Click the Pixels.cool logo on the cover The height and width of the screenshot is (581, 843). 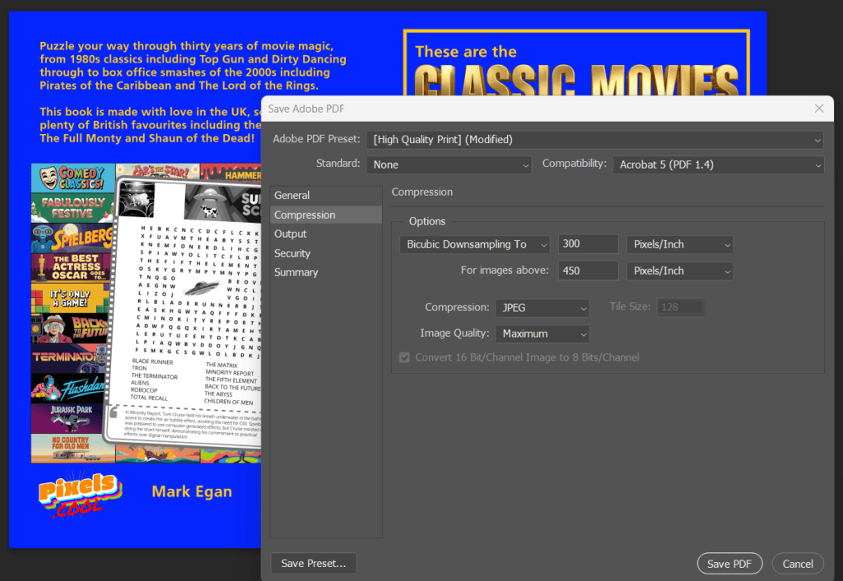pyautogui.click(x=80, y=494)
